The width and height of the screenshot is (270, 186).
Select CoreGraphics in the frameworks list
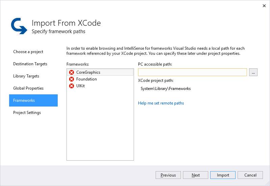tap(100, 72)
